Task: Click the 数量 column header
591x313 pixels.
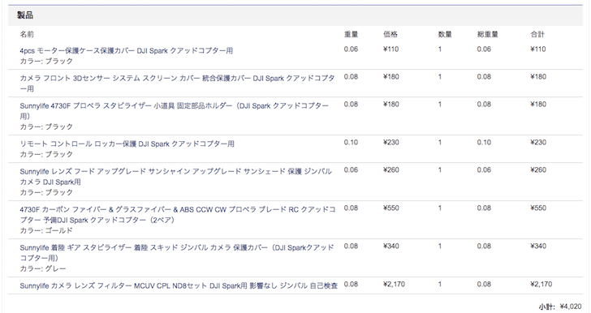Action: coord(445,34)
